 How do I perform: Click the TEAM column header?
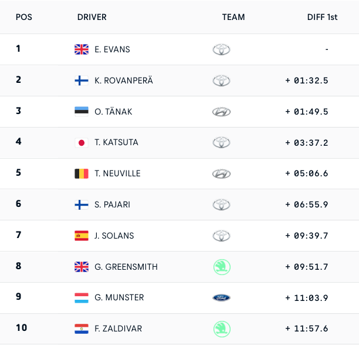click(x=233, y=17)
